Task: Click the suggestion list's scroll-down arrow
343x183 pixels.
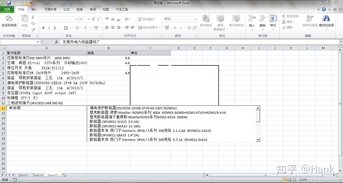Action: tap(258, 140)
